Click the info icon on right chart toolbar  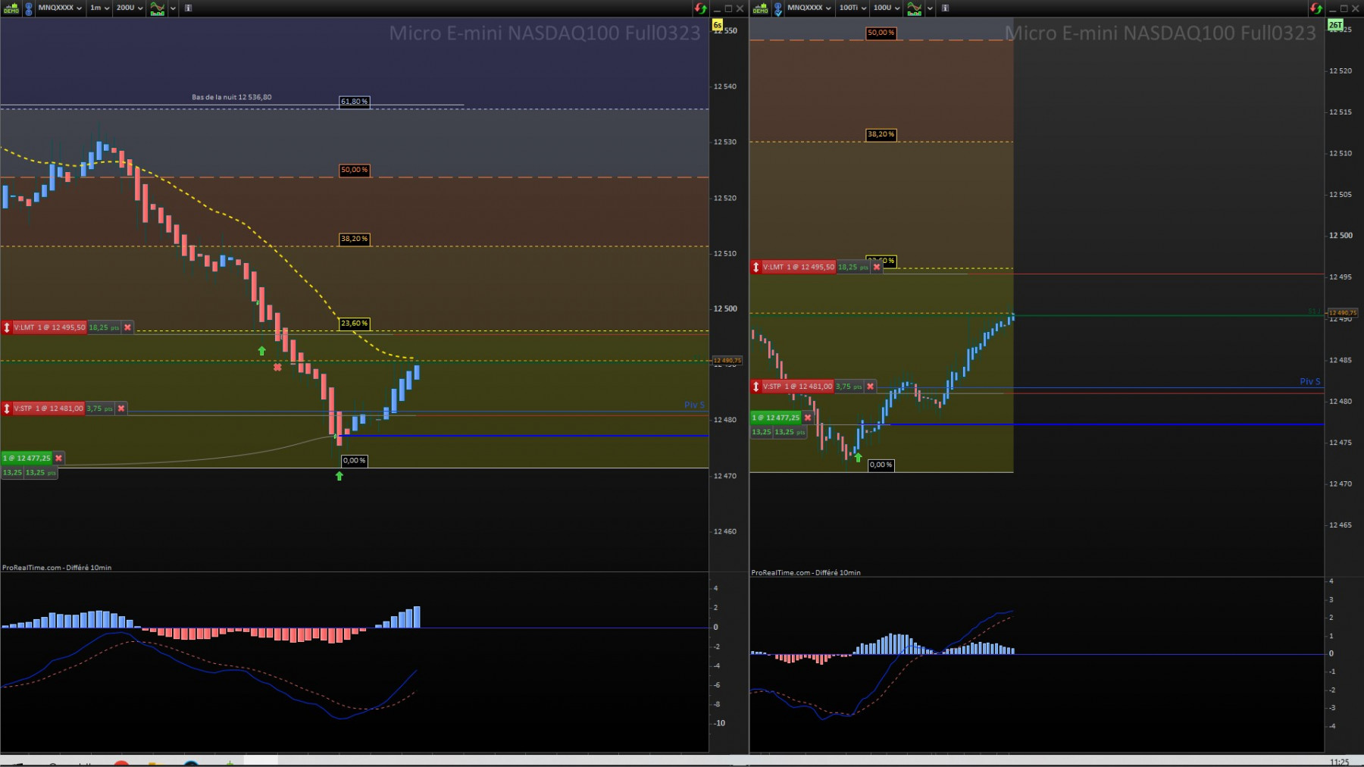click(x=945, y=8)
